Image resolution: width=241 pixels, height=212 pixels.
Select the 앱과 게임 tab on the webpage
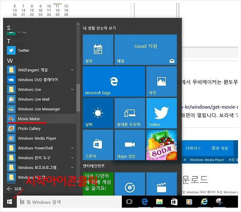220,148
